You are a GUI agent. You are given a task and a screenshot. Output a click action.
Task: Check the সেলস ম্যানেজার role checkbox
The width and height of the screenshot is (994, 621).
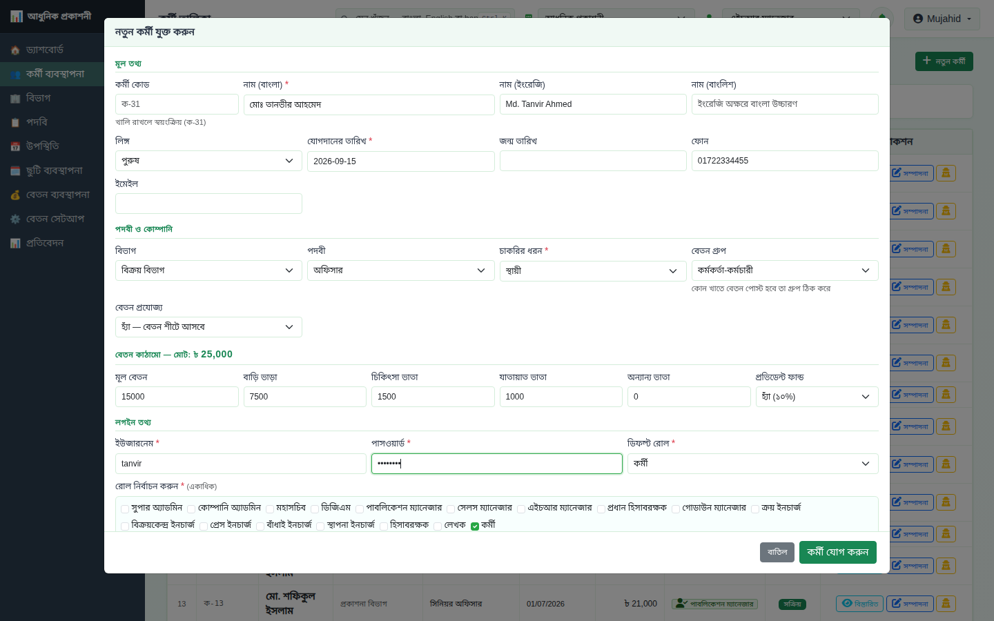point(451,509)
